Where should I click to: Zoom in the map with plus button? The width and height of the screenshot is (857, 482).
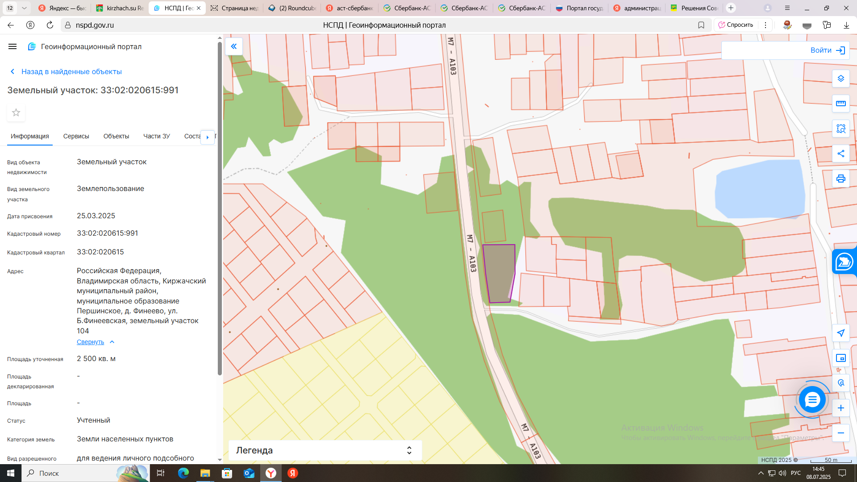pyautogui.click(x=840, y=408)
